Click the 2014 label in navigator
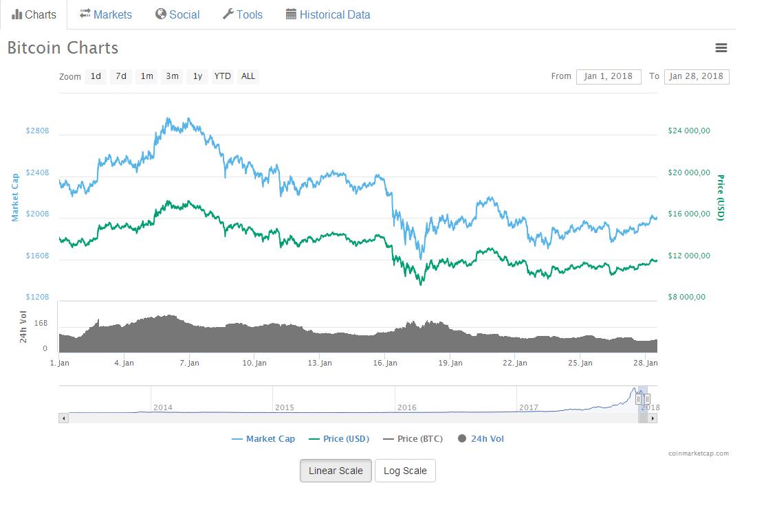777x505 pixels. pyautogui.click(x=162, y=407)
